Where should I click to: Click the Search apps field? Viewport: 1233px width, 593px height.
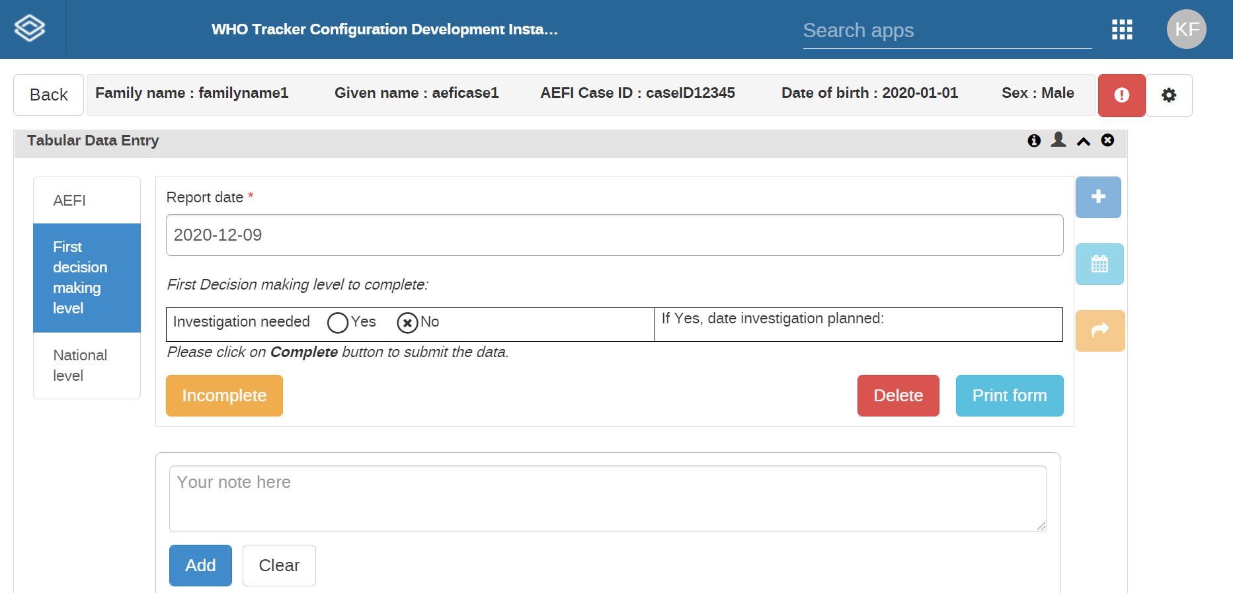(947, 30)
